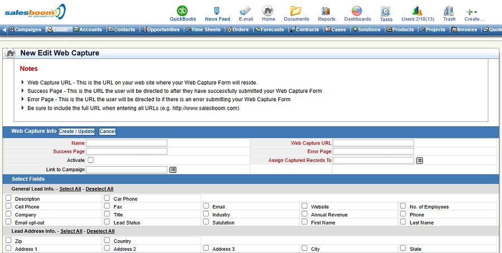Open the Time Sheets tab
The height and width of the screenshot is (253, 502).
click(203, 29)
